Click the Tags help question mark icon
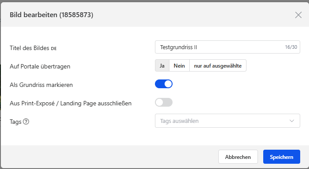 26,122
